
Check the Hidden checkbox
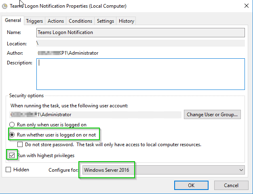(8, 170)
